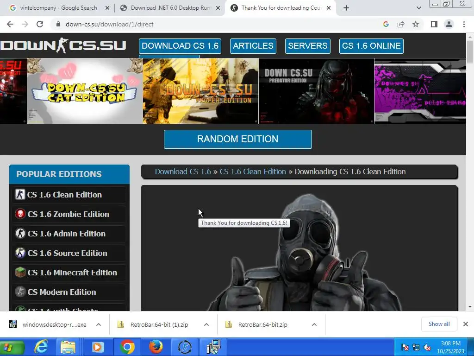
Task: Click the DOWN CS.SU site logo
Action: click(63, 45)
